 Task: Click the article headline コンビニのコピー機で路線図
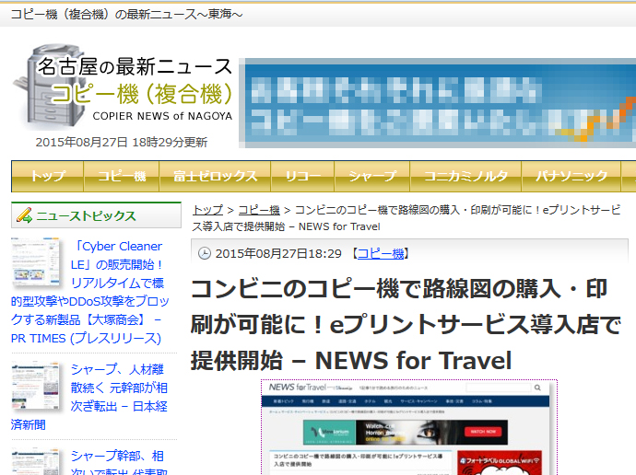click(x=406, y=324)
